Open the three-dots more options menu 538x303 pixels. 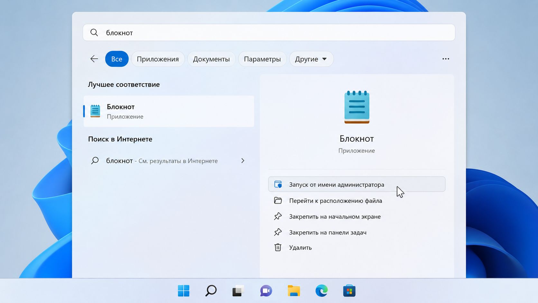click(446, 59)
